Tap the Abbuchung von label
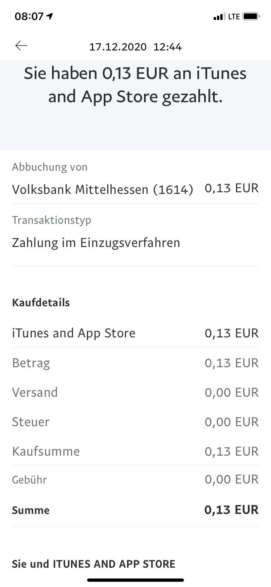271x587 pixels. pyautogui.click(x=50, y=167)
